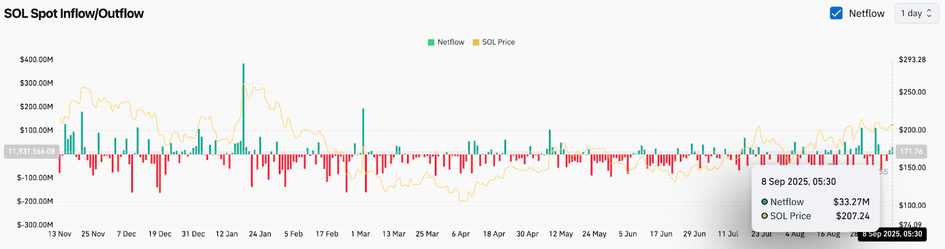
Task: Click the $293.28 price axis label
Action: tap(913, 60)
